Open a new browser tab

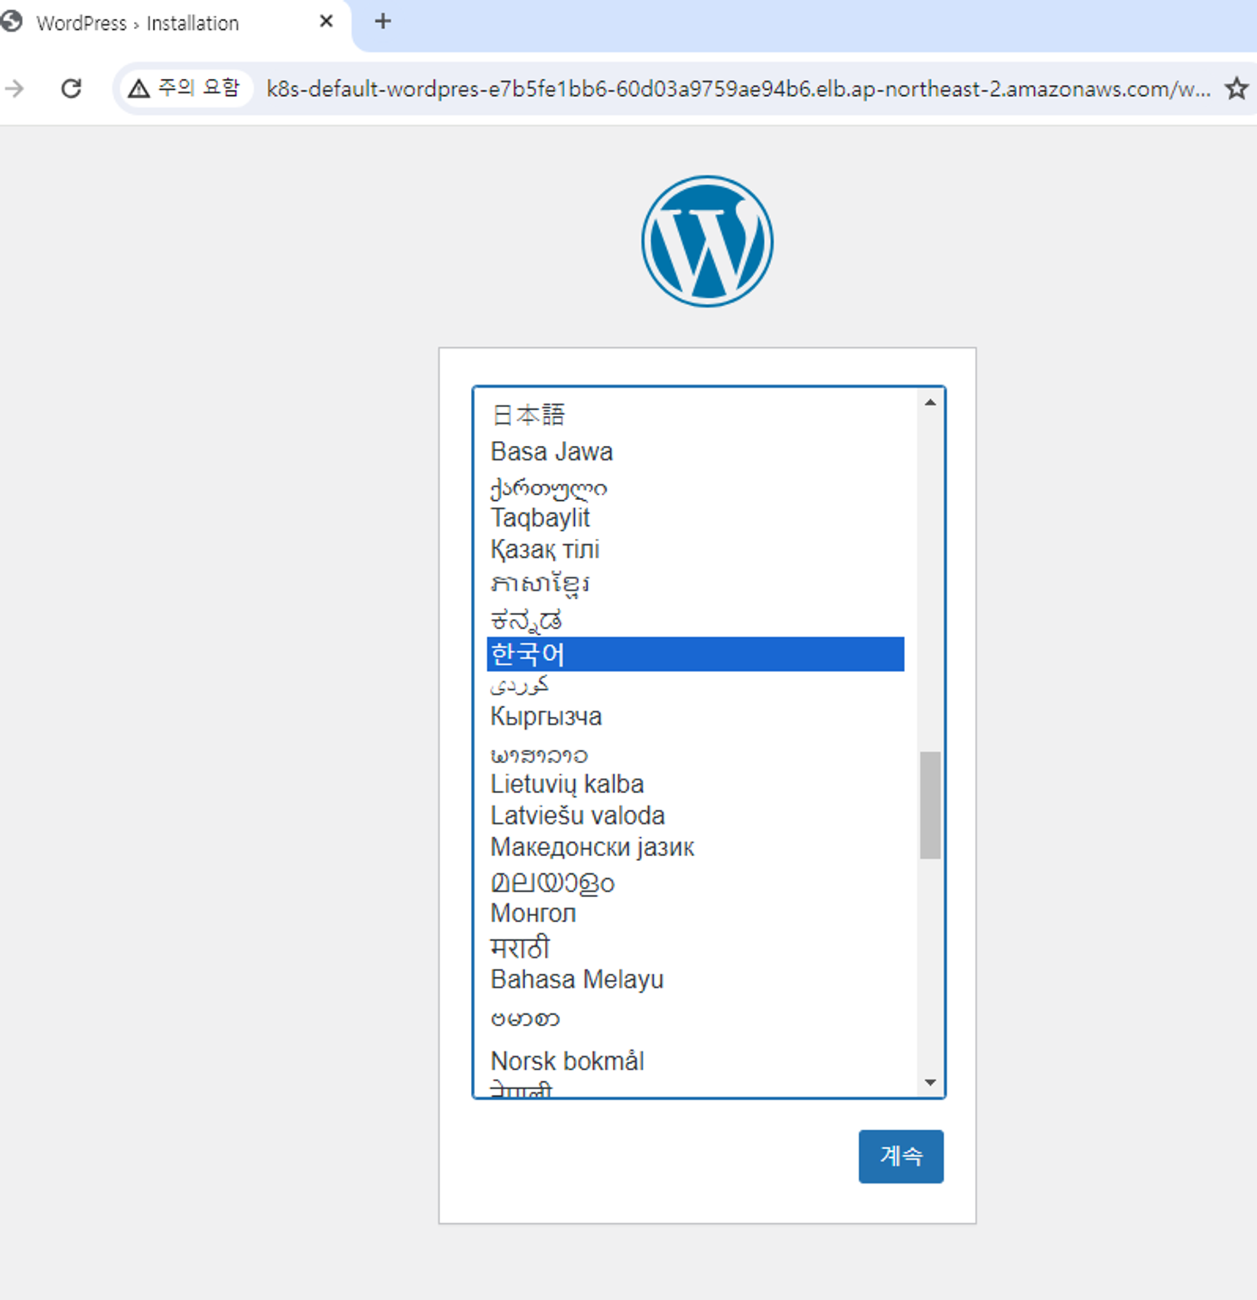pyautogui.click(x=383, y=22)
